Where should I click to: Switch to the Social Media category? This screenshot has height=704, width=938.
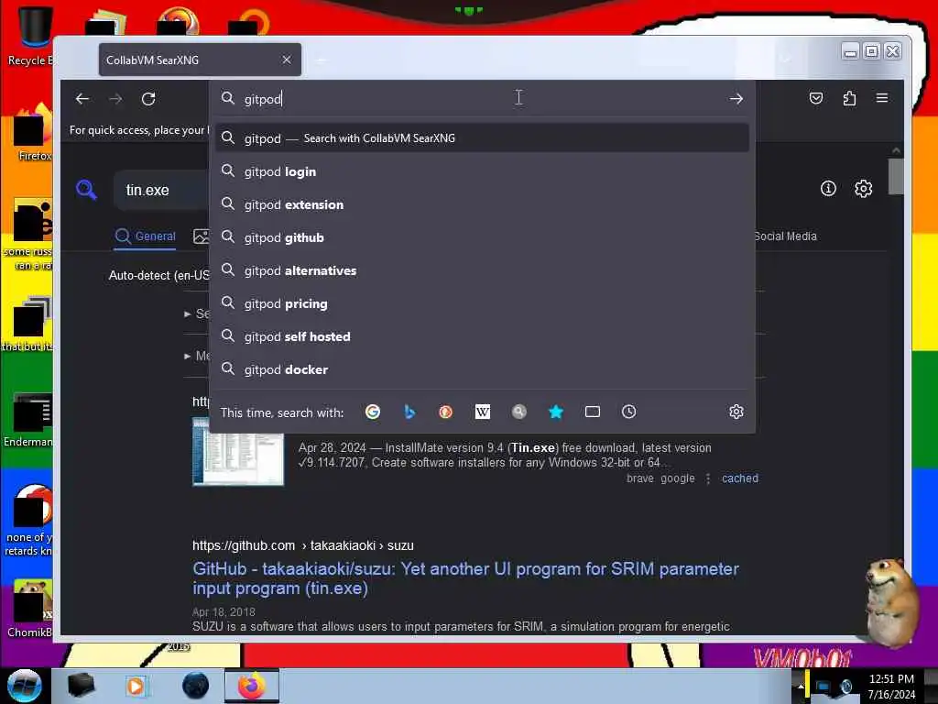(x=785, y=236)
